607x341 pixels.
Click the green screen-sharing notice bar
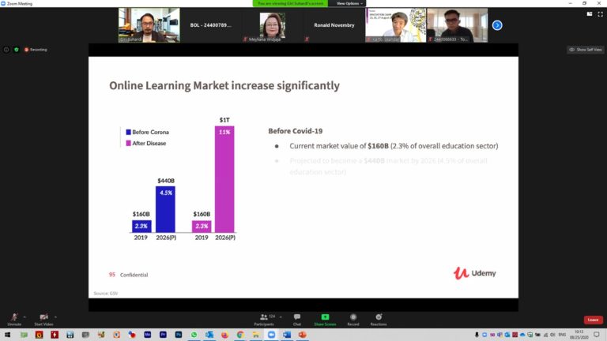pos(290,3)
